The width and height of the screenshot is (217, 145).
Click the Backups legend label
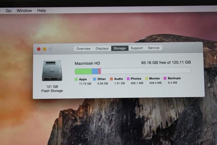[174, 78]
